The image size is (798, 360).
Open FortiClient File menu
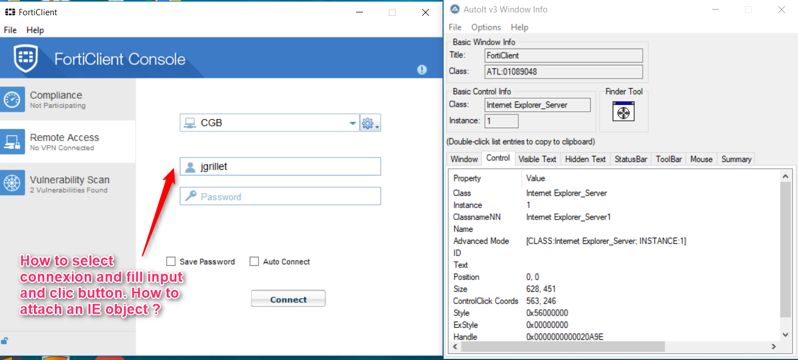pyautogui.click(x=10, y=30)
